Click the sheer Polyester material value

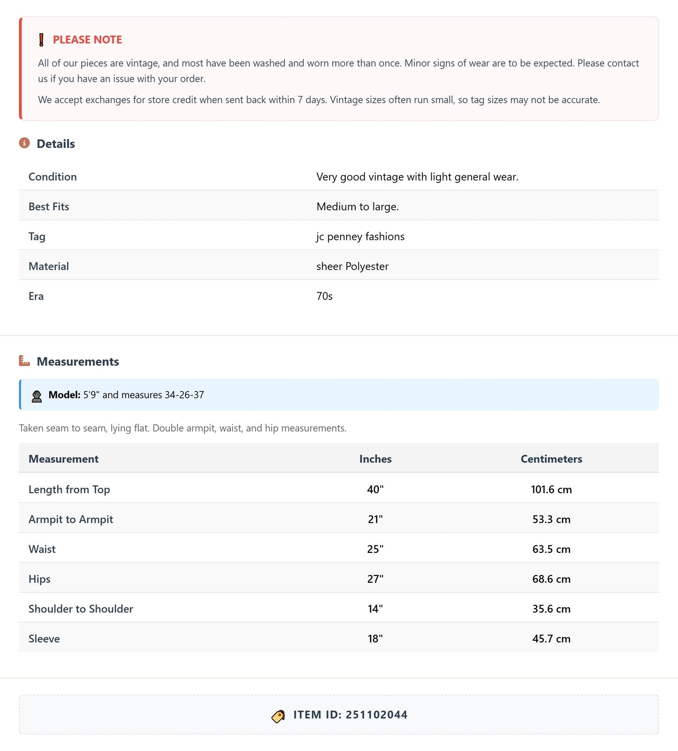click(x=352, y=266)
